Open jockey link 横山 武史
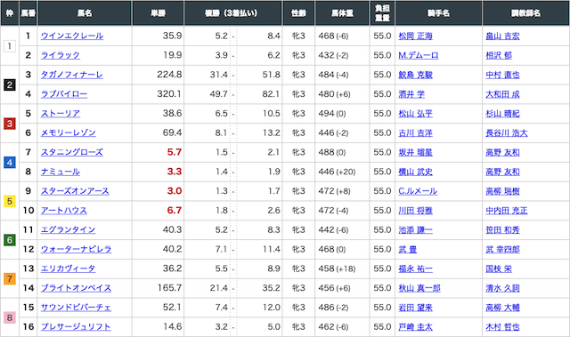 tap(416, 172)
